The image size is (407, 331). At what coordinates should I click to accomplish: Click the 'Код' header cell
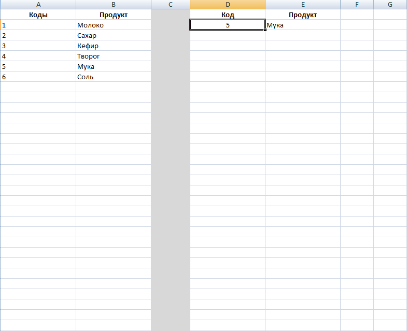(228, 15)
